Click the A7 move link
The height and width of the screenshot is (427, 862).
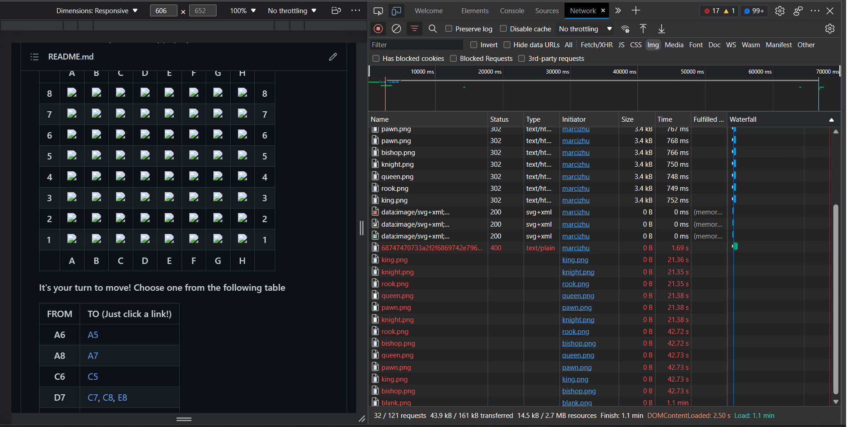coord(93,356)
